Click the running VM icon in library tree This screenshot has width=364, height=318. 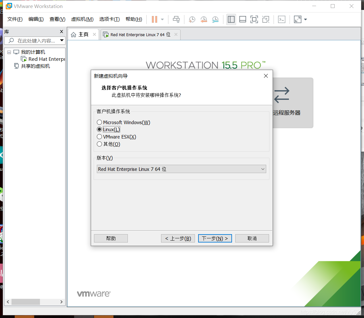click(x=24, y=59)
